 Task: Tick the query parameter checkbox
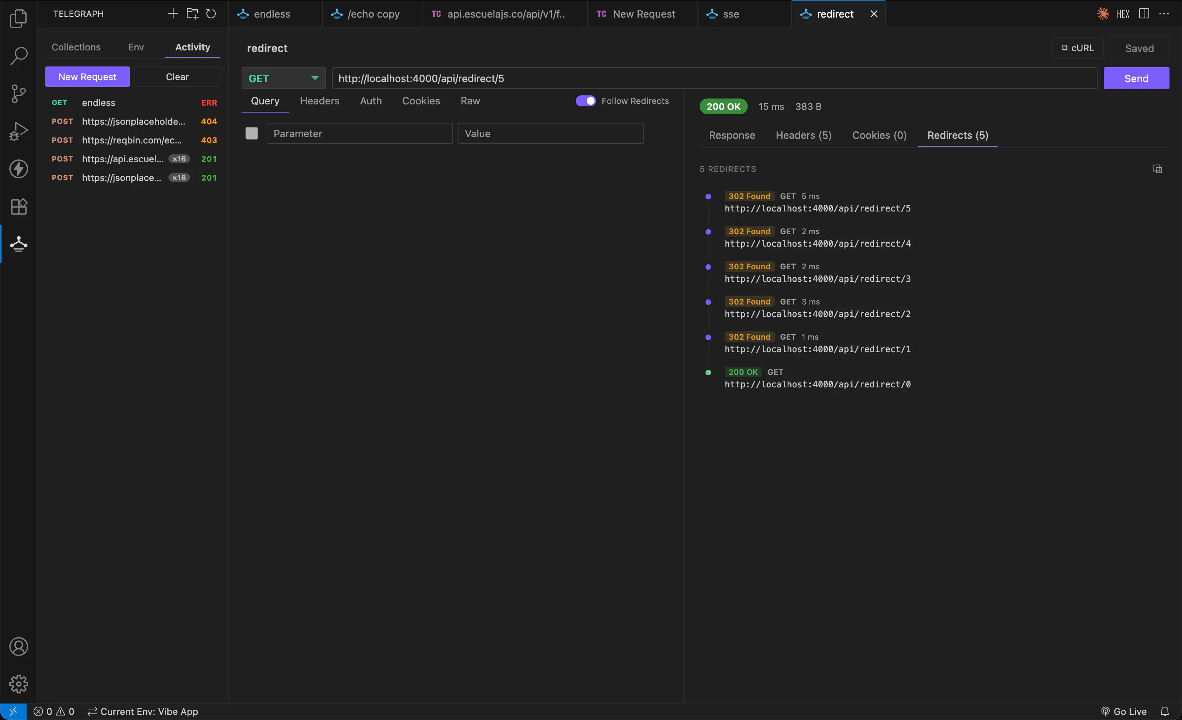click(251, 133)
